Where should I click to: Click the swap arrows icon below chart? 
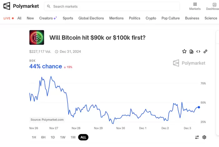(197, 137)
